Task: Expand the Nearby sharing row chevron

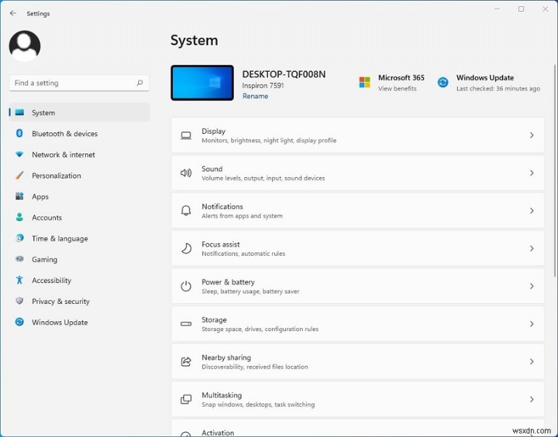Action: (x=531, y=362)
